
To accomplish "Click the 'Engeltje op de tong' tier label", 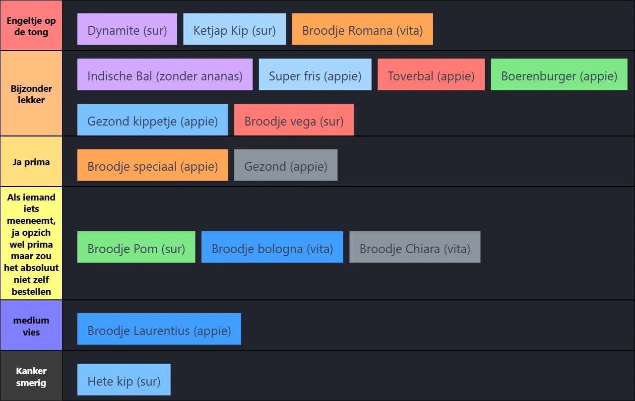I will point(31,26).
